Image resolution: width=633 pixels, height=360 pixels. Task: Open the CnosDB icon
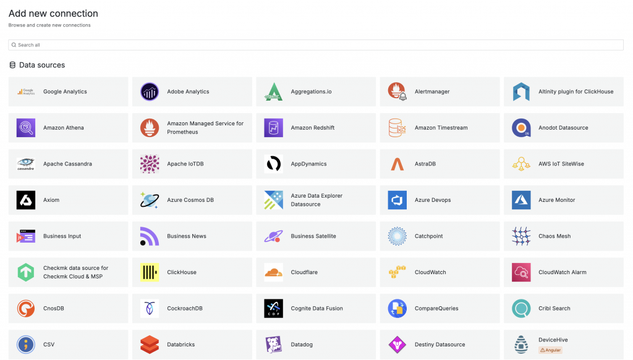[26, 308]
